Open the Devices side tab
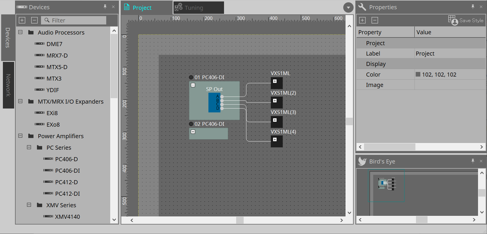Viewport: 487px width, 234px height. click(8, 38)
